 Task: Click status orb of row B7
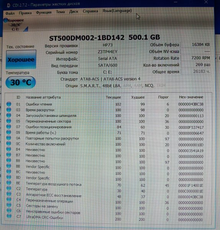coord(9,154)
